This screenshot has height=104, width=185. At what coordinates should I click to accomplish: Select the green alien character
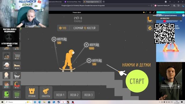pyautogui.click(x=6, y=94)
